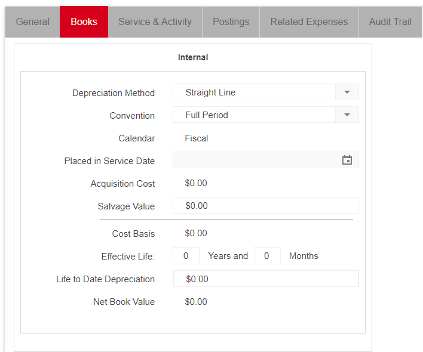
Task: Click Life to Date Depreciation field
Action: [266, 279]
